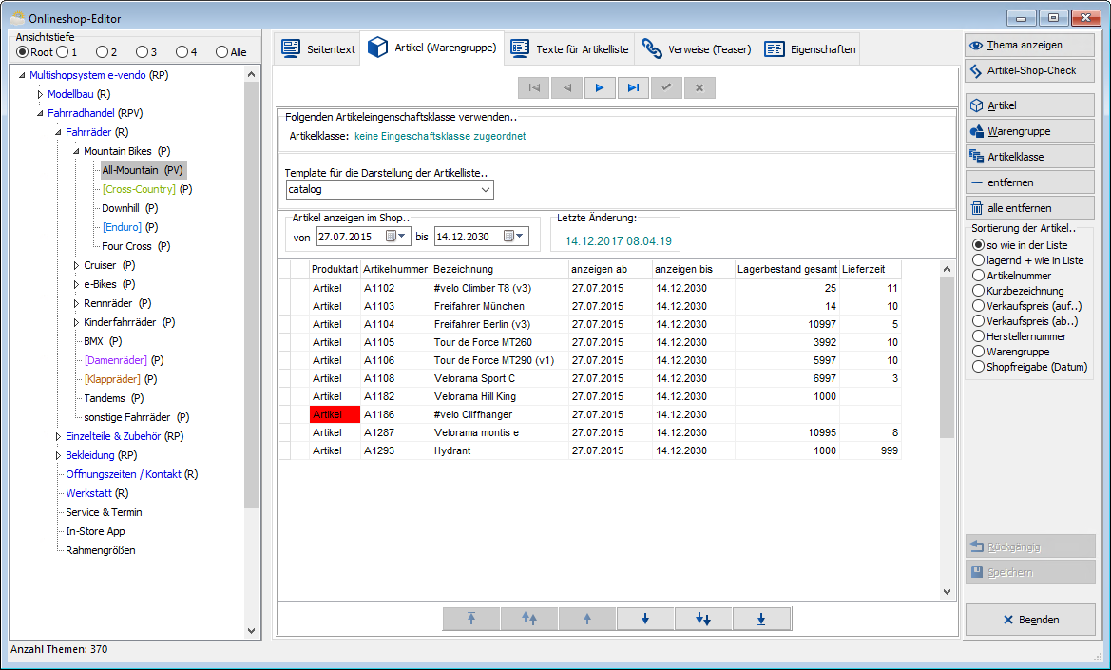Expand Cruiser tree node
Screen dimensions: 1111x670
pos(77,265)
